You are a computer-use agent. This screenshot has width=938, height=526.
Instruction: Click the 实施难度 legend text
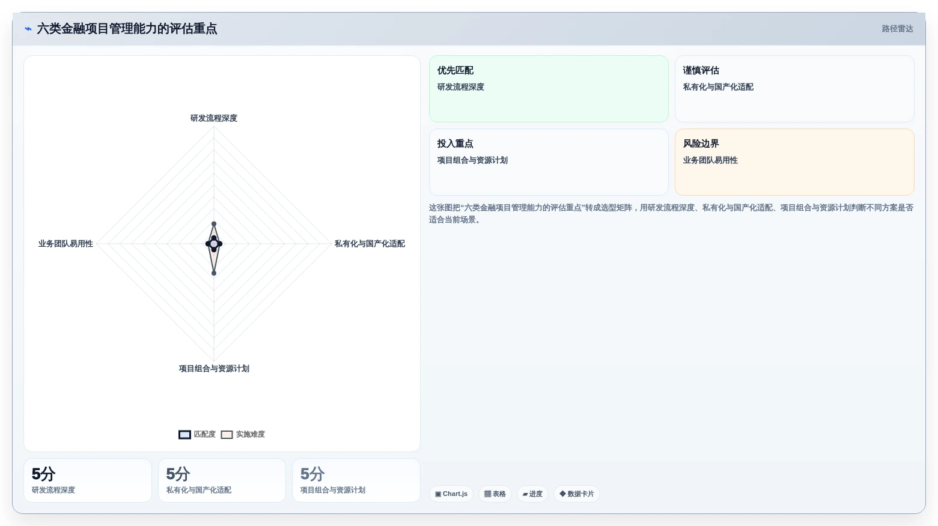pyautogui.click(x=250, y=434)
